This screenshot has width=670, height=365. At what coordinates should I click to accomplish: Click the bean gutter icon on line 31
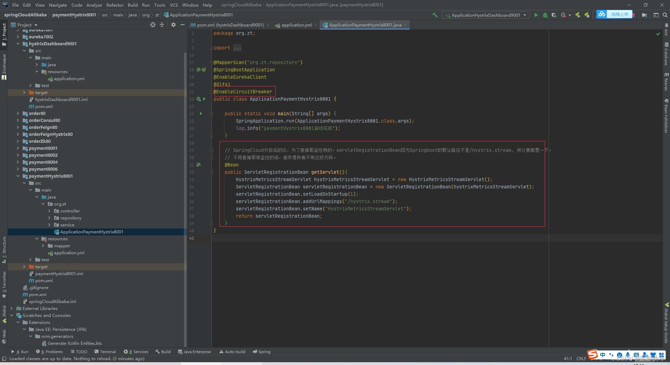pos(199,165)
